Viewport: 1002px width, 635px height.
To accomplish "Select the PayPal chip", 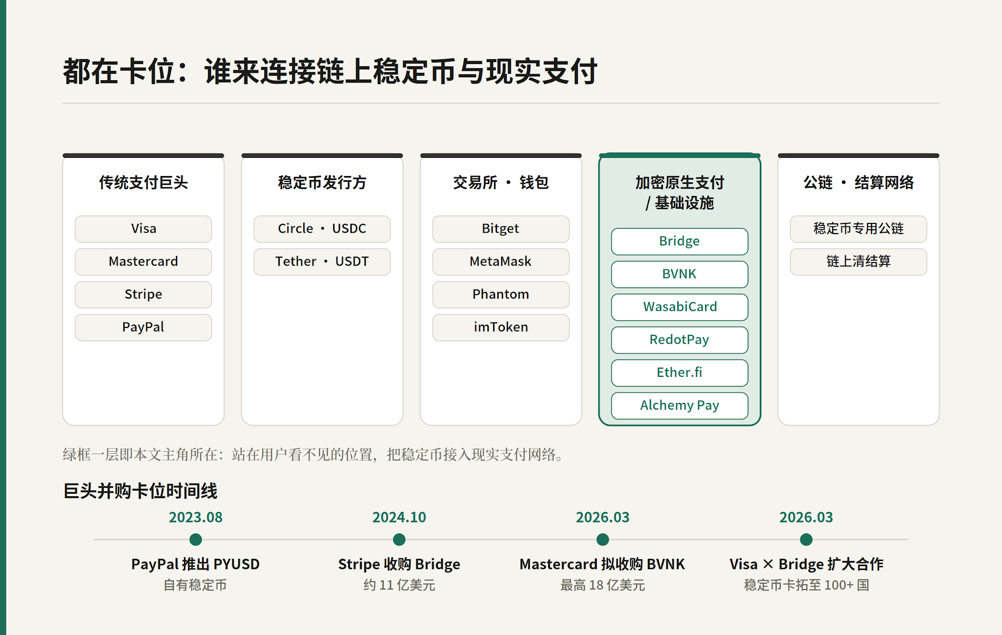I will (143, 327).
